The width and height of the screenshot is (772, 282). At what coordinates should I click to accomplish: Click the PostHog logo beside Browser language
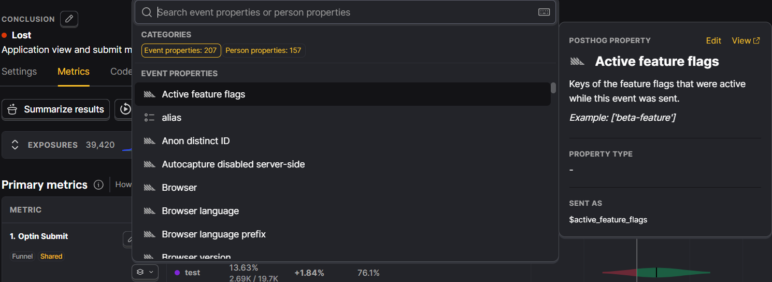click(x=149, y=211)
